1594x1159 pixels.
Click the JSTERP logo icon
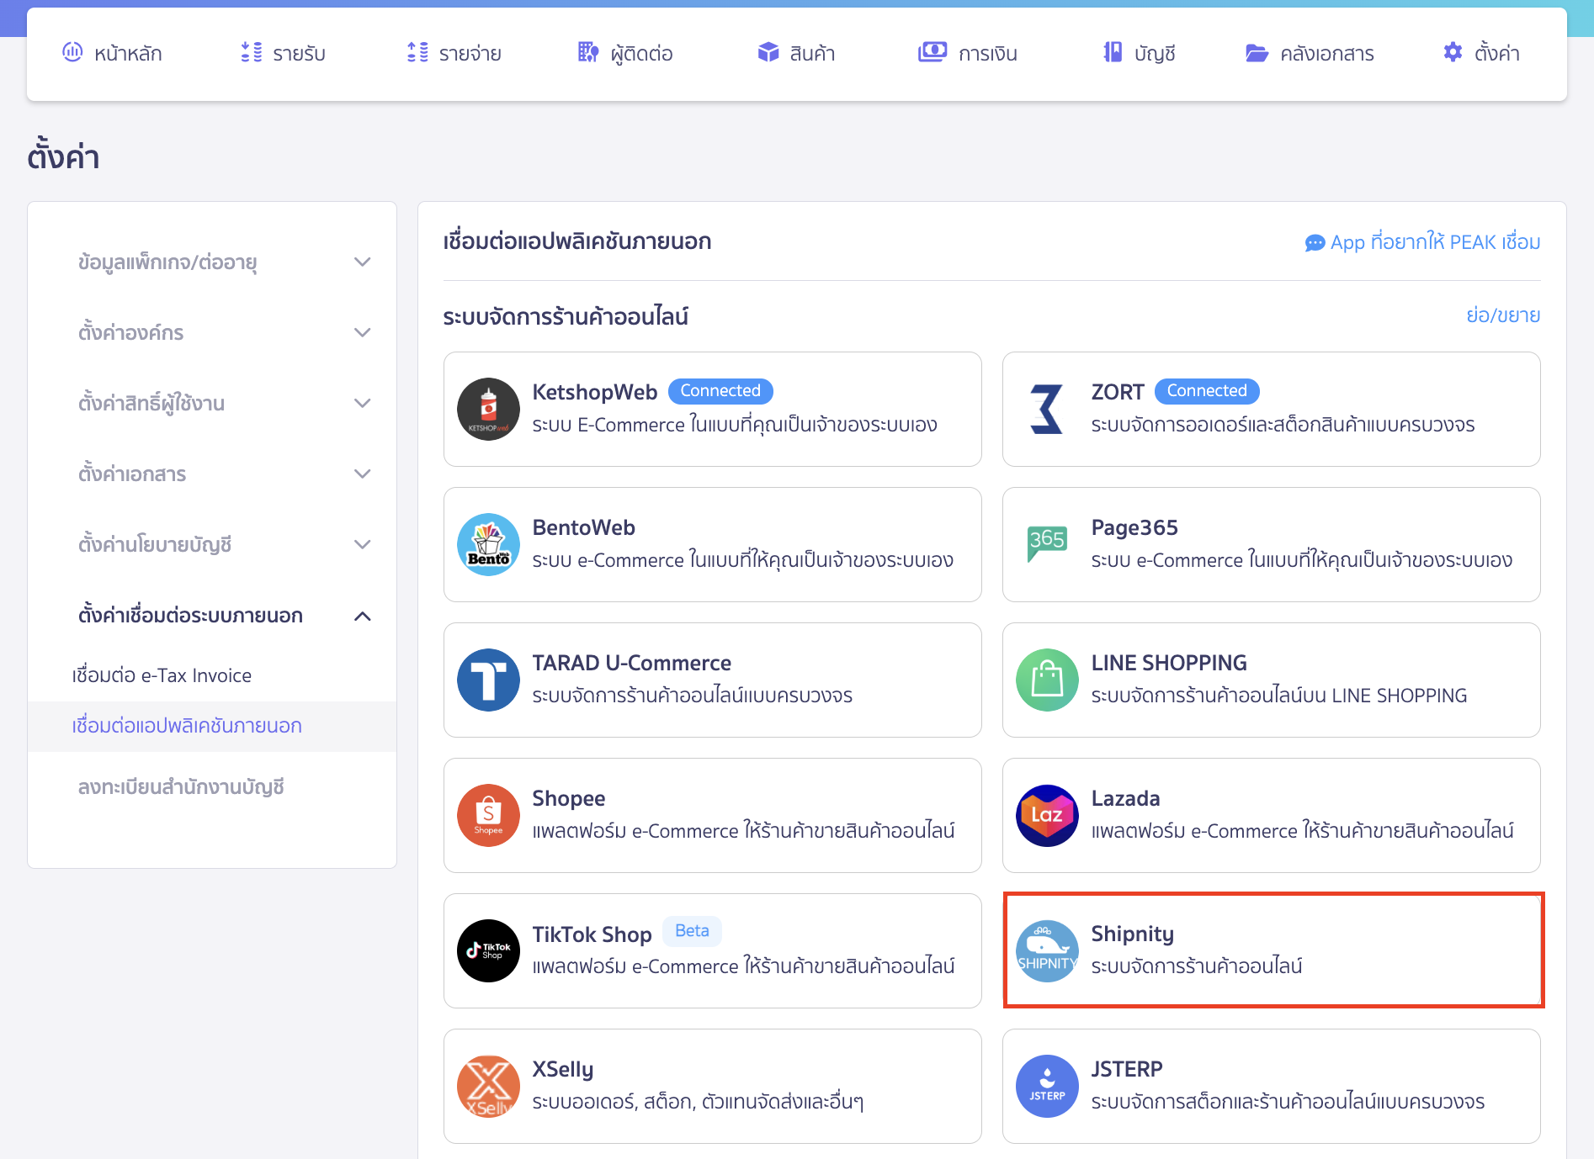pos(1047,1086)
